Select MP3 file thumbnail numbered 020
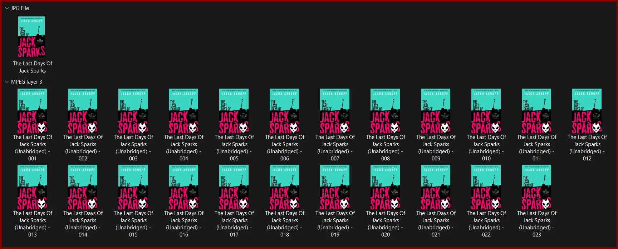 [x=386, y=187]
